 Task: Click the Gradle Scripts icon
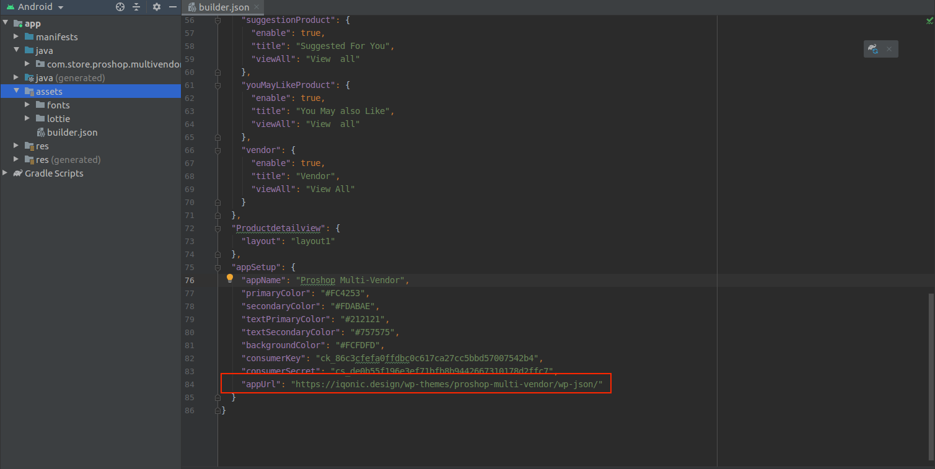coord(18,173)
